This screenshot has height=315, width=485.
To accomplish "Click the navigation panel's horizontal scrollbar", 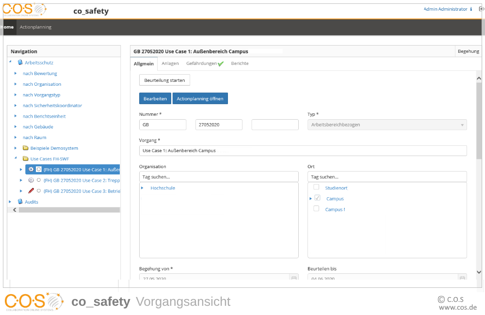I will tap(68, 210).
